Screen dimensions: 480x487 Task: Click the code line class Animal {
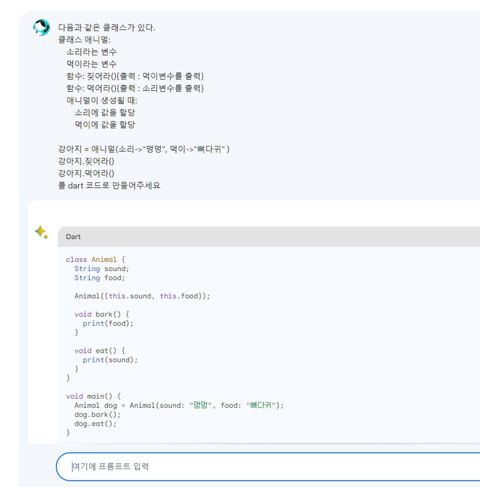pos(95,260)
